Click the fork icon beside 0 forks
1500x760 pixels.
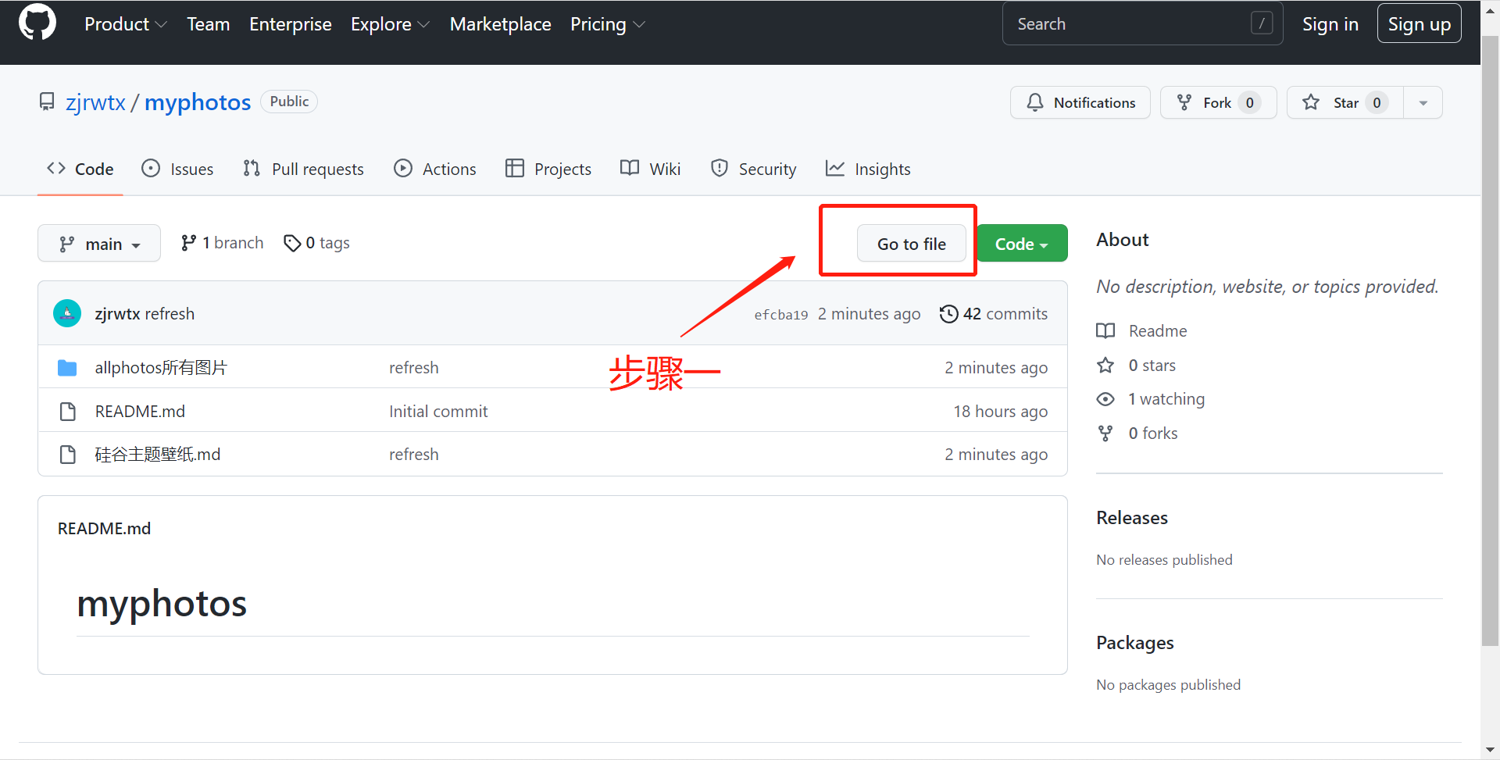pyautogui.click(x=1105, y=434)
